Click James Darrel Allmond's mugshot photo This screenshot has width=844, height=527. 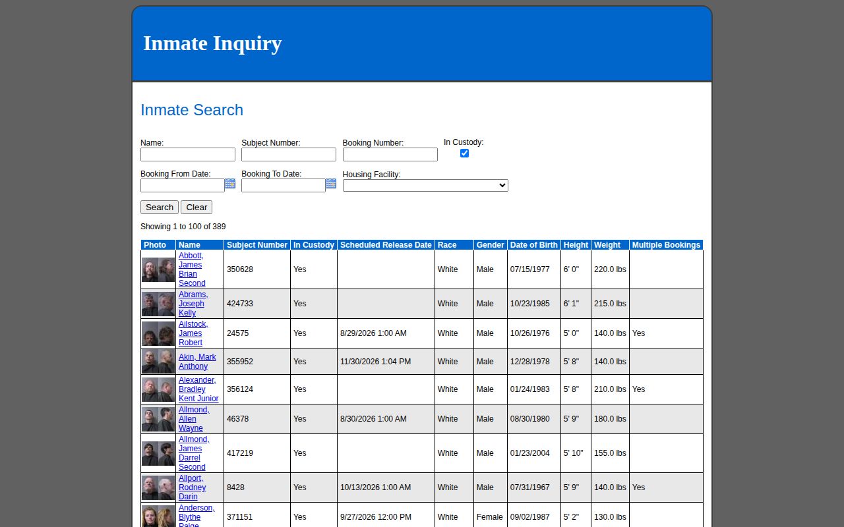point(158,453)
